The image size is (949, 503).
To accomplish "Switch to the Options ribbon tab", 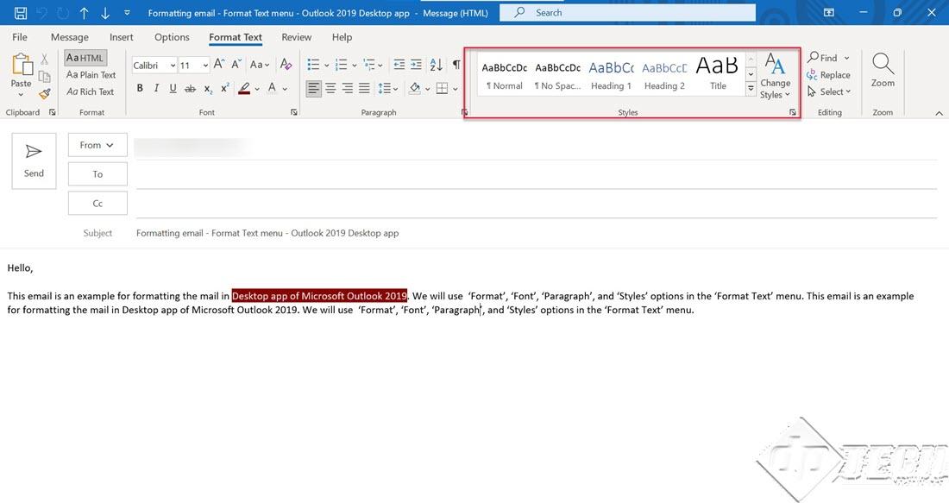I will point(172,37).
